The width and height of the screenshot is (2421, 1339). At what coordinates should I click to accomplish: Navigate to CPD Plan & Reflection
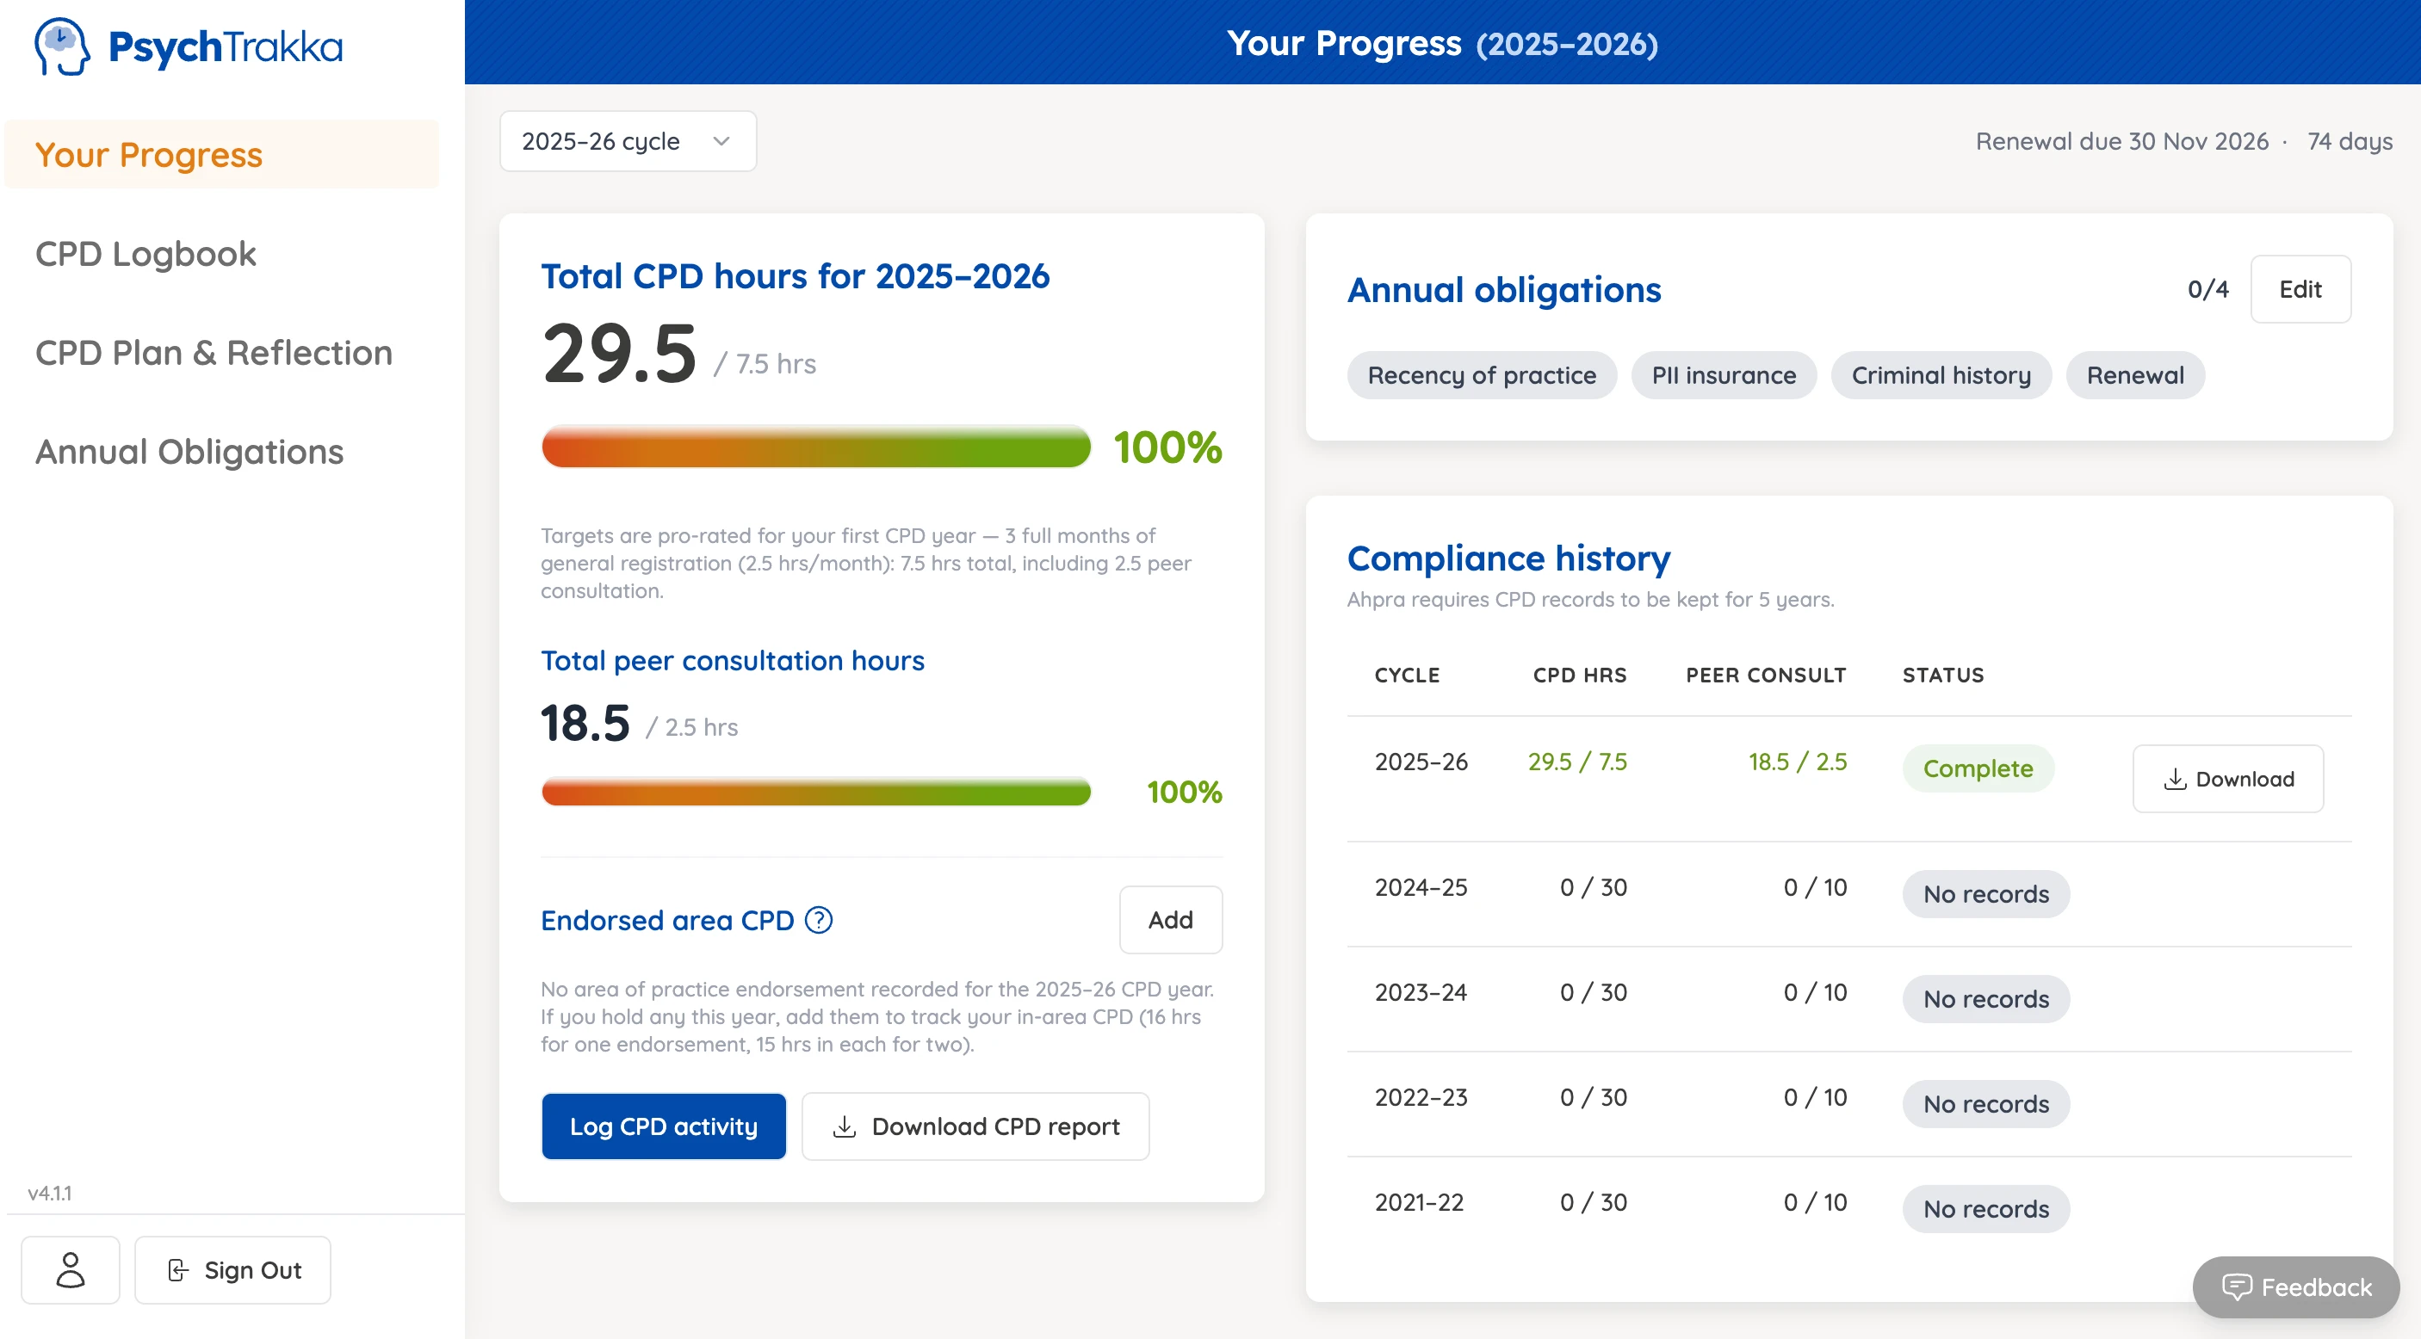[214, 352]
